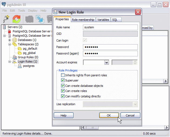Click the partially hidden 'nced by' tab
The height and width of the screenshot is (137, 170).
[148, 28]
